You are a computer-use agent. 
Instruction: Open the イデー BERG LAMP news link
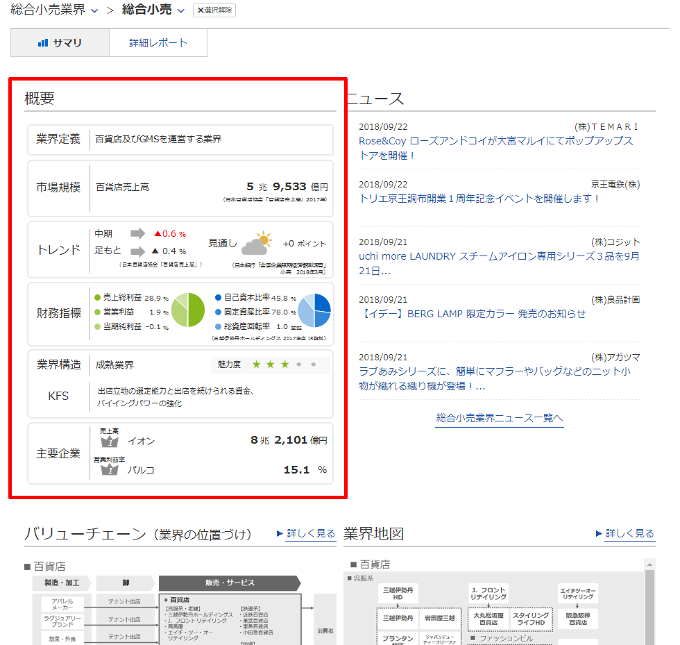(472, 313)
